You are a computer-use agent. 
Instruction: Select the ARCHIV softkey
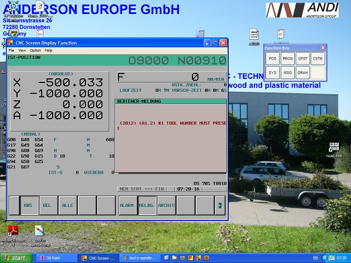coord(166,205)
